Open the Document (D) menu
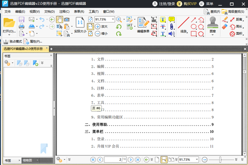 click(x=50, y=12)
